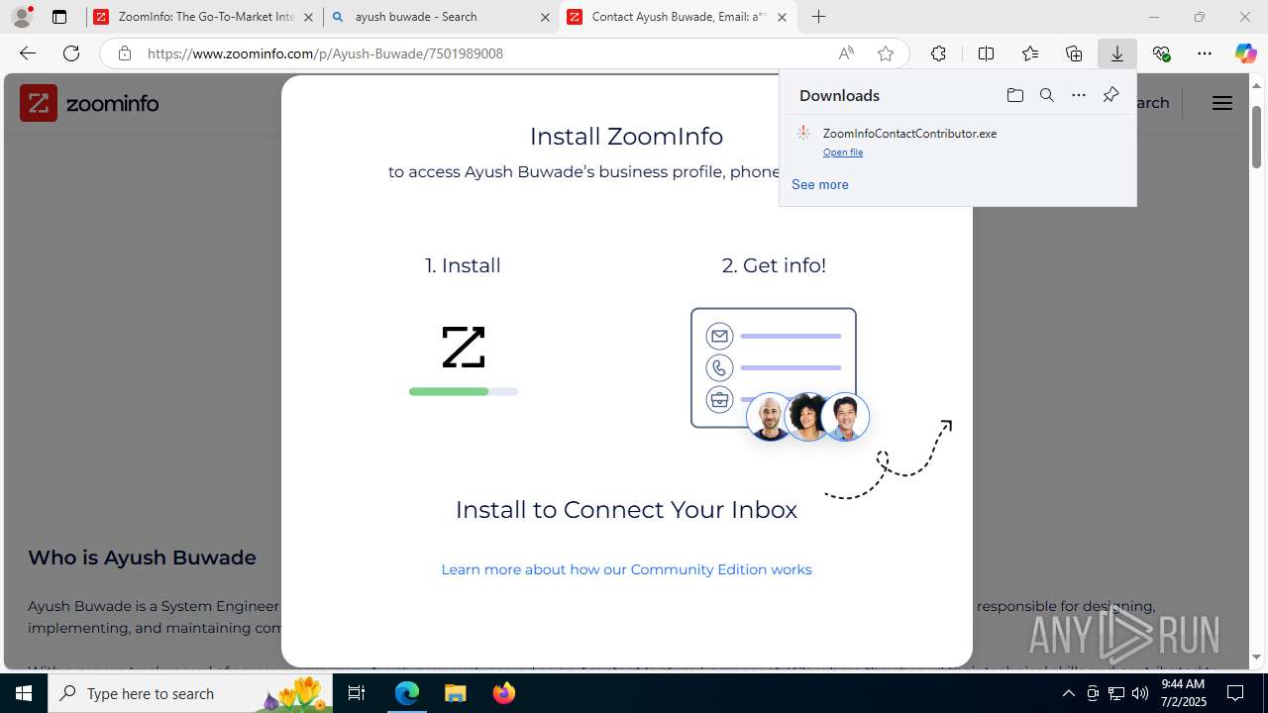
Task: Search downloads magnifier icon
Action: 1047,95
